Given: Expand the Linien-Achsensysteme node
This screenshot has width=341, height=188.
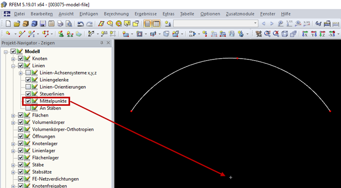Looking at the screenshot, I should coord(21,73).
